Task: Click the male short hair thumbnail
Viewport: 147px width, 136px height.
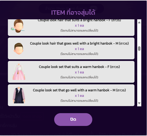Action: coord(19,48)
